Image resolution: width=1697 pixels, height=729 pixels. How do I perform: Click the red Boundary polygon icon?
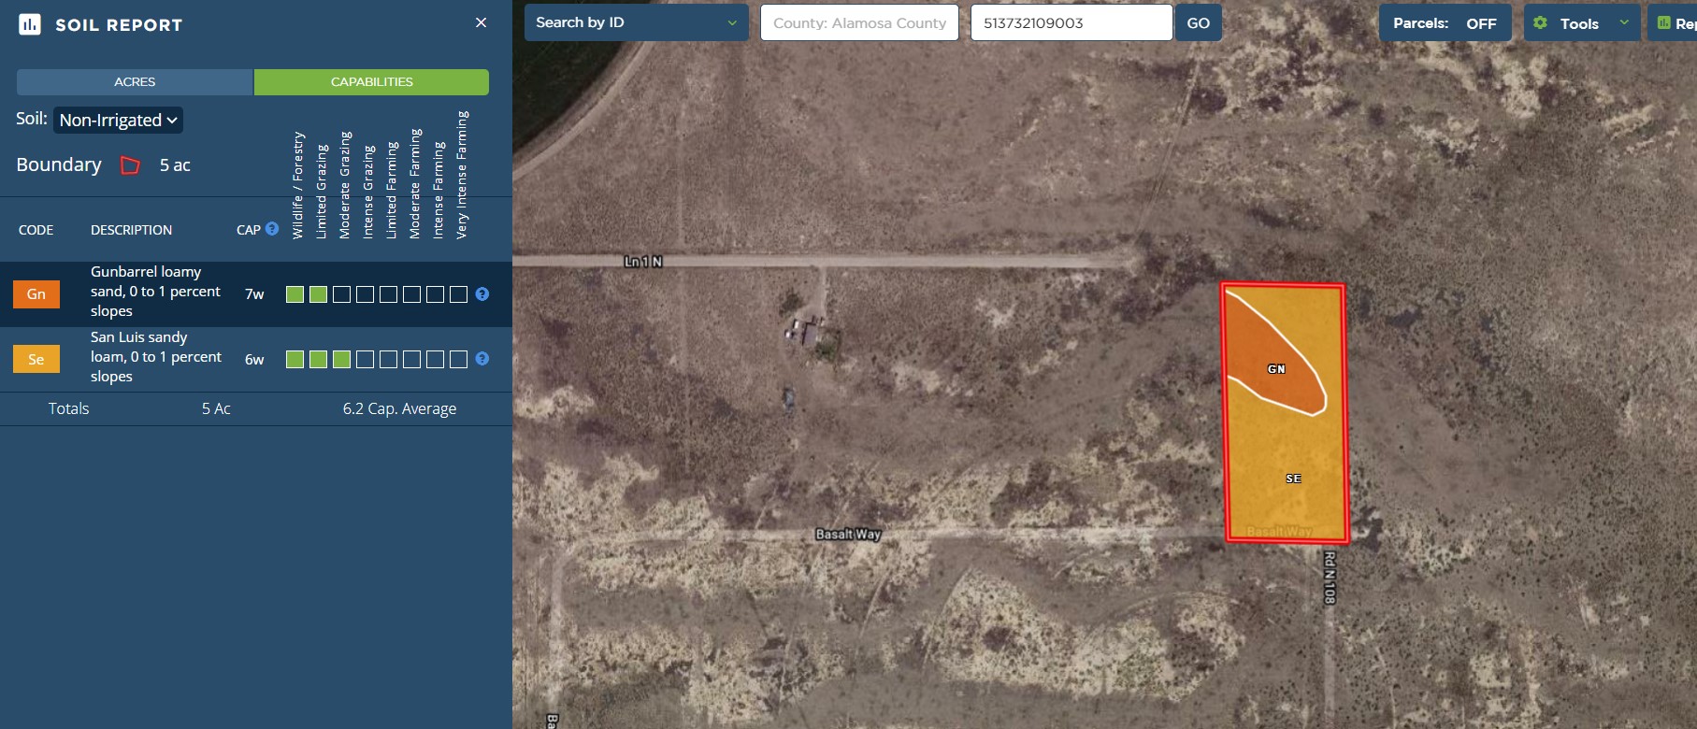[131, 165]
